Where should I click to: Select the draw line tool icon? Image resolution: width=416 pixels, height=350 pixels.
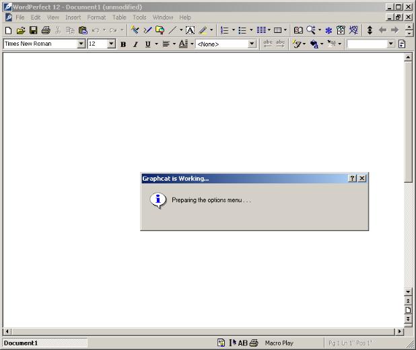(x=173, y=30)
